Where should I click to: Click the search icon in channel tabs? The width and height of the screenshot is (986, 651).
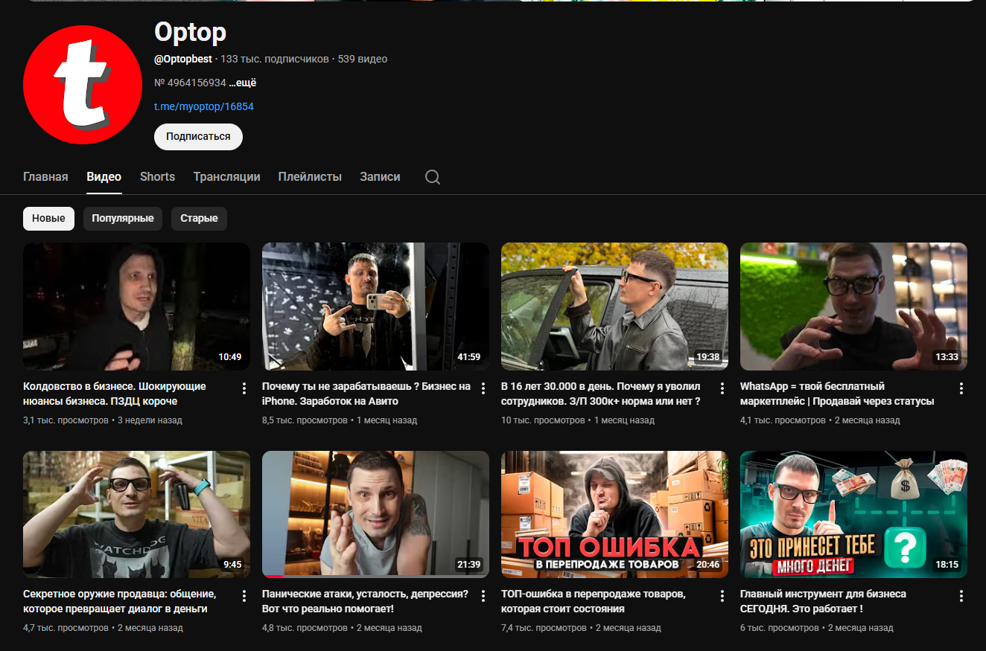tap(432, 177)
